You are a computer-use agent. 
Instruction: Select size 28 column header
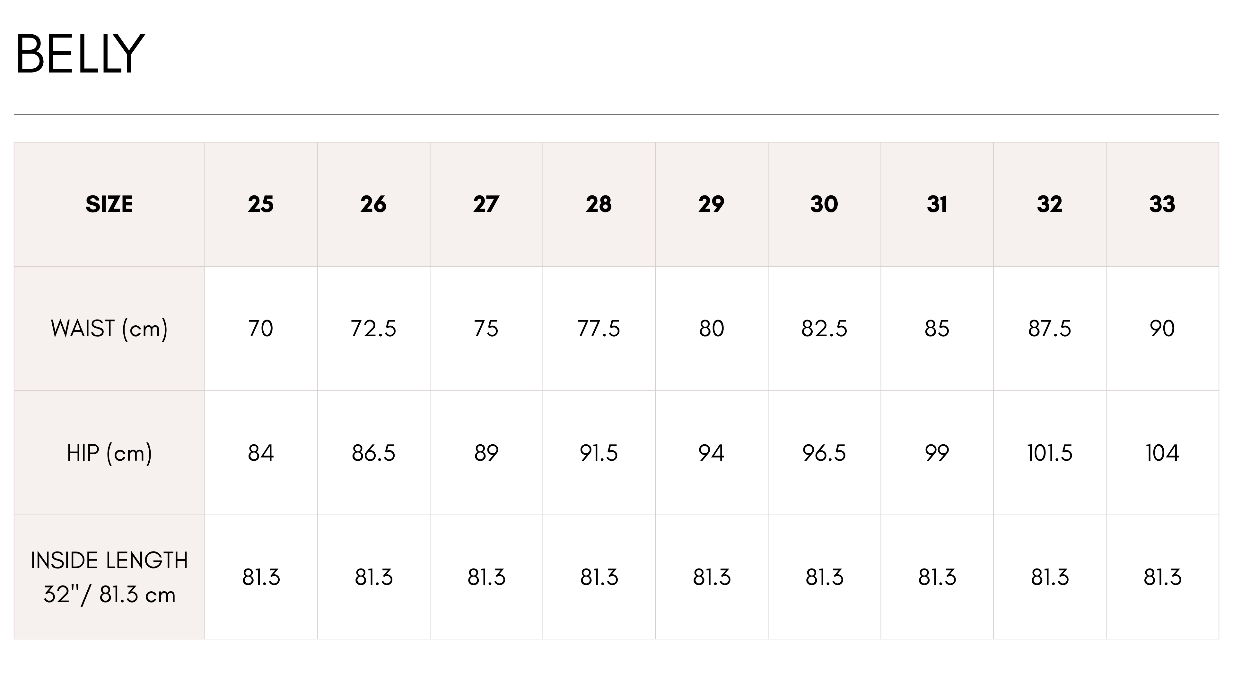[599, 204]
